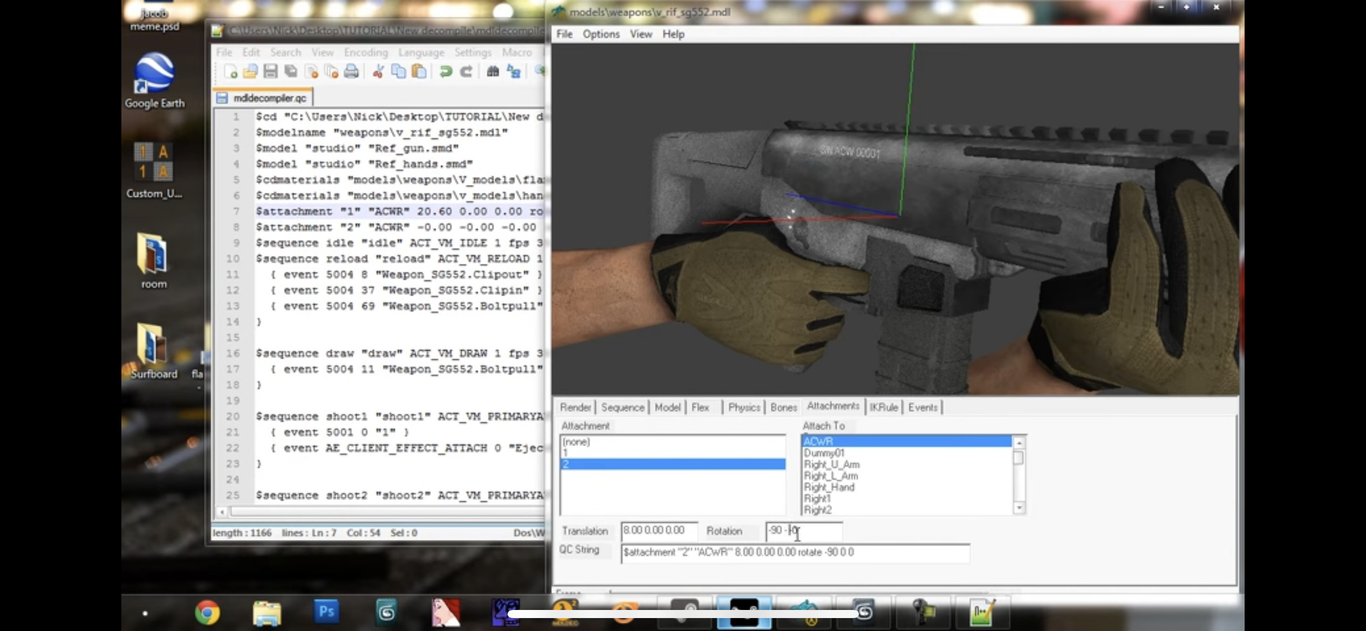Select attachment 1 in Attachment list
This screenshot has width=1366, height=631.
click(673, 453)
